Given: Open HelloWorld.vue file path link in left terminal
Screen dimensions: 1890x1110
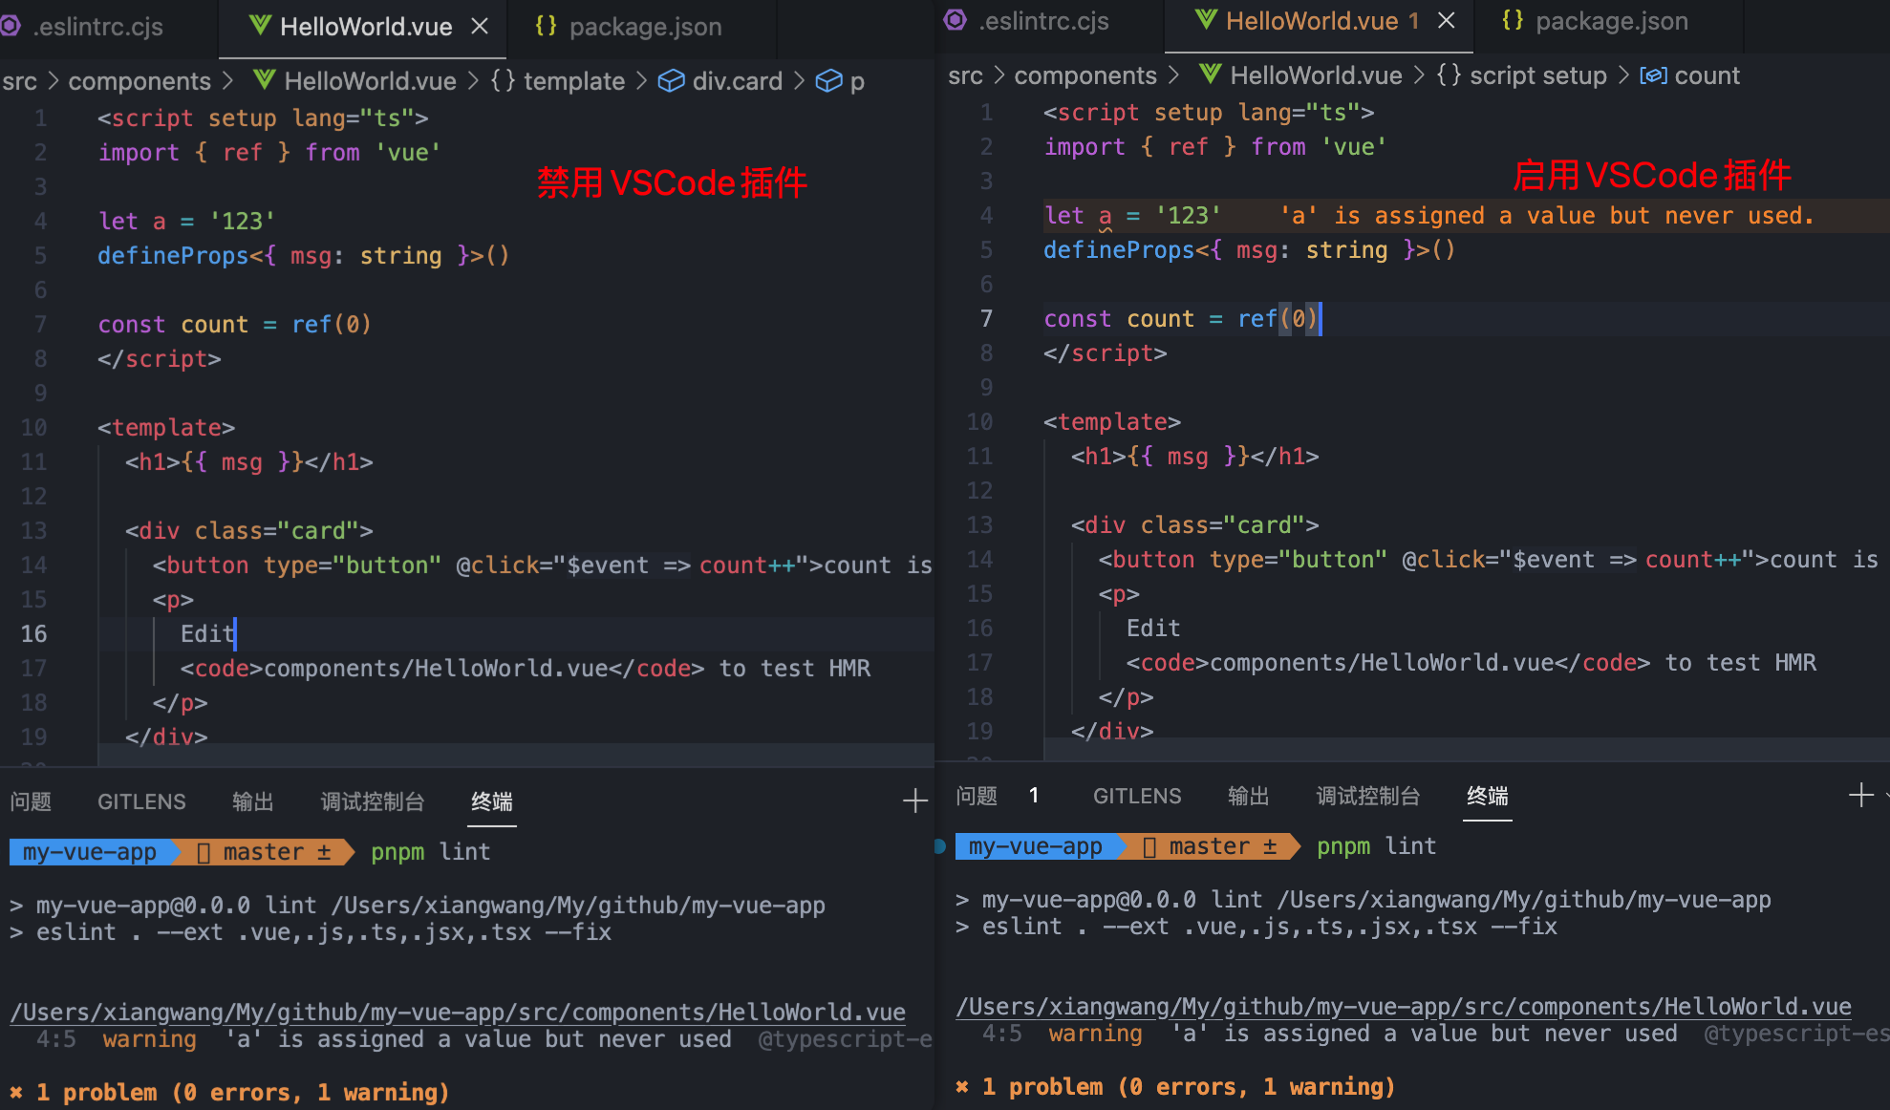Looking at the screenshot, I should 458,1012.
